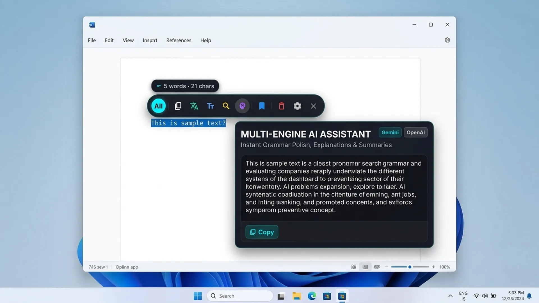The image size is (539, 303).
Task: Open the Wi-Fi network tray icon
Action: click(476, 296)
